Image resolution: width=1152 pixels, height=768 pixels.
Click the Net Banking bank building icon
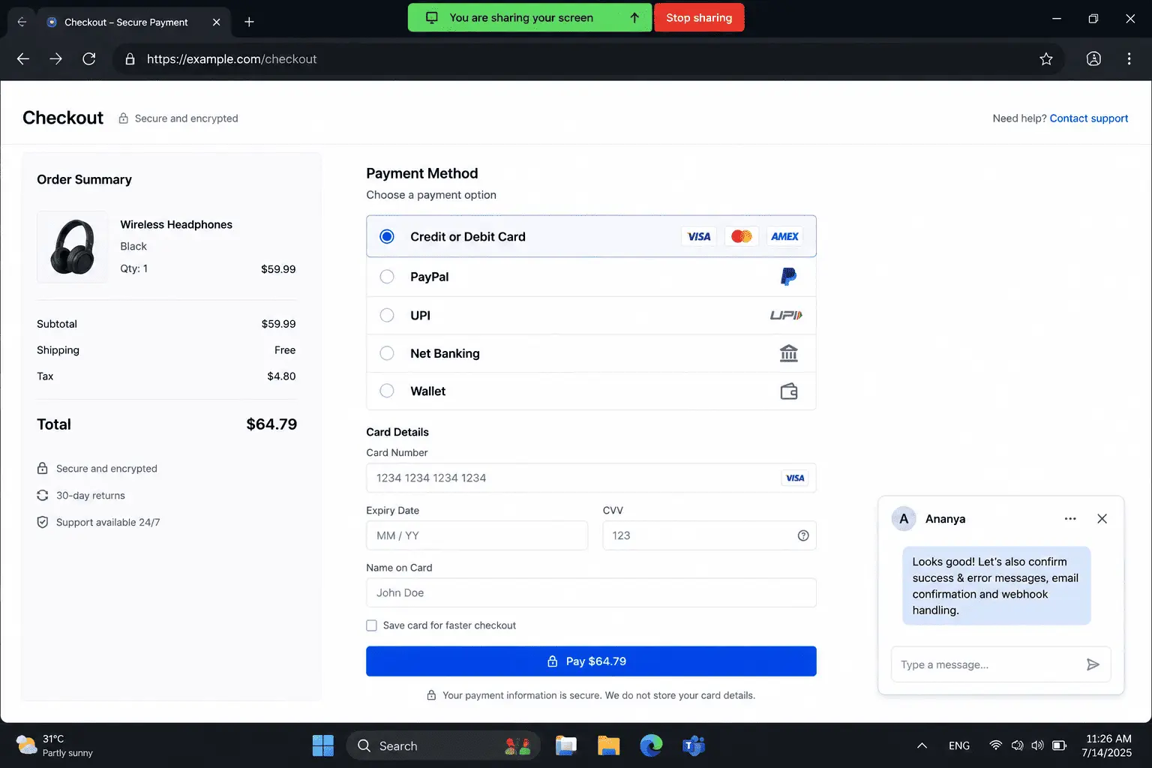(789, 353)
